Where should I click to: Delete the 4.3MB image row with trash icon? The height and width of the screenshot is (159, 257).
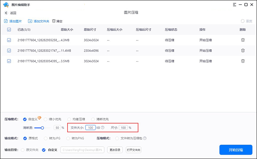point(243,40)
